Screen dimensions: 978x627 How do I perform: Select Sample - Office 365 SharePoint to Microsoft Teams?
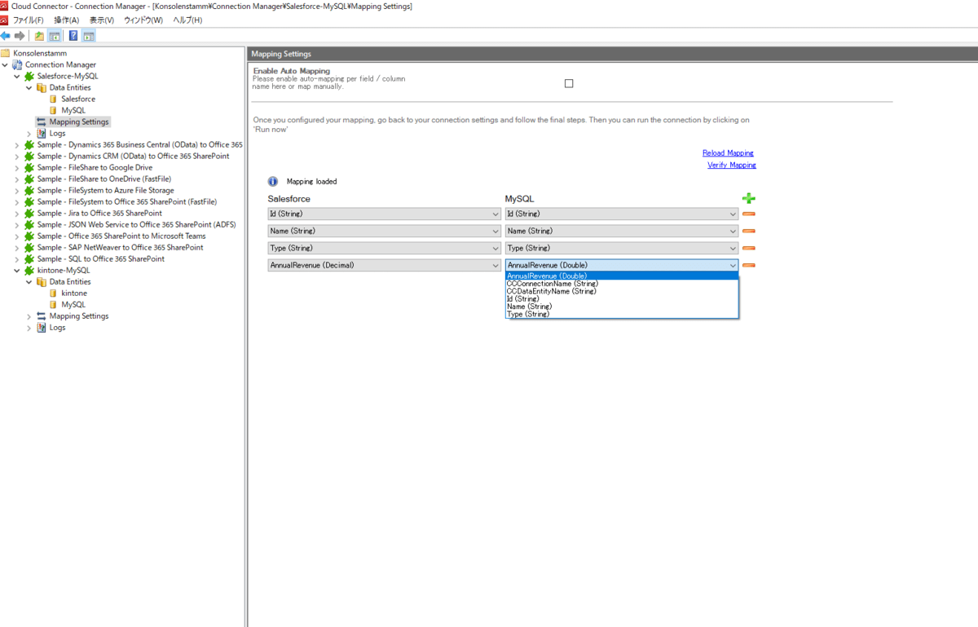coord(121,236)
